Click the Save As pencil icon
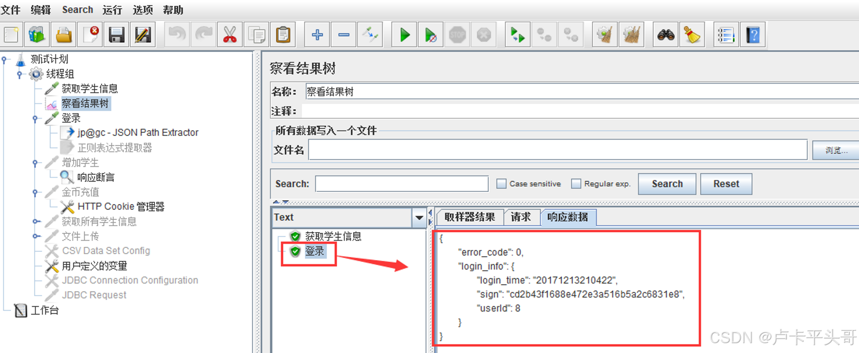859x353 pixels. tap(143, 35)
